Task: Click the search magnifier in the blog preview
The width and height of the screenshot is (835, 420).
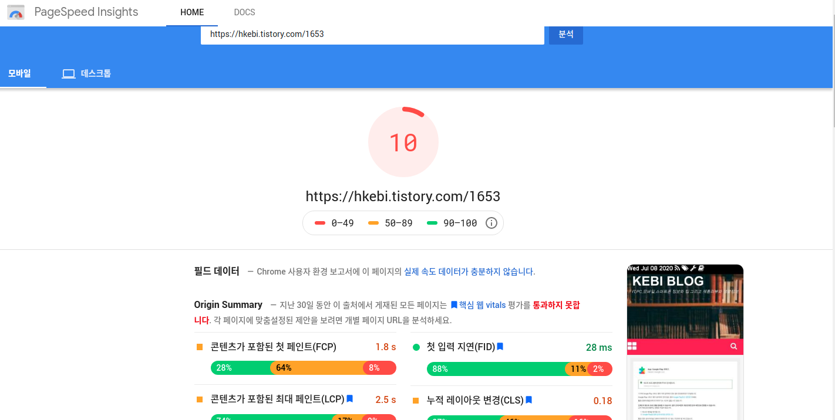Action: click(x=733, y=346)
